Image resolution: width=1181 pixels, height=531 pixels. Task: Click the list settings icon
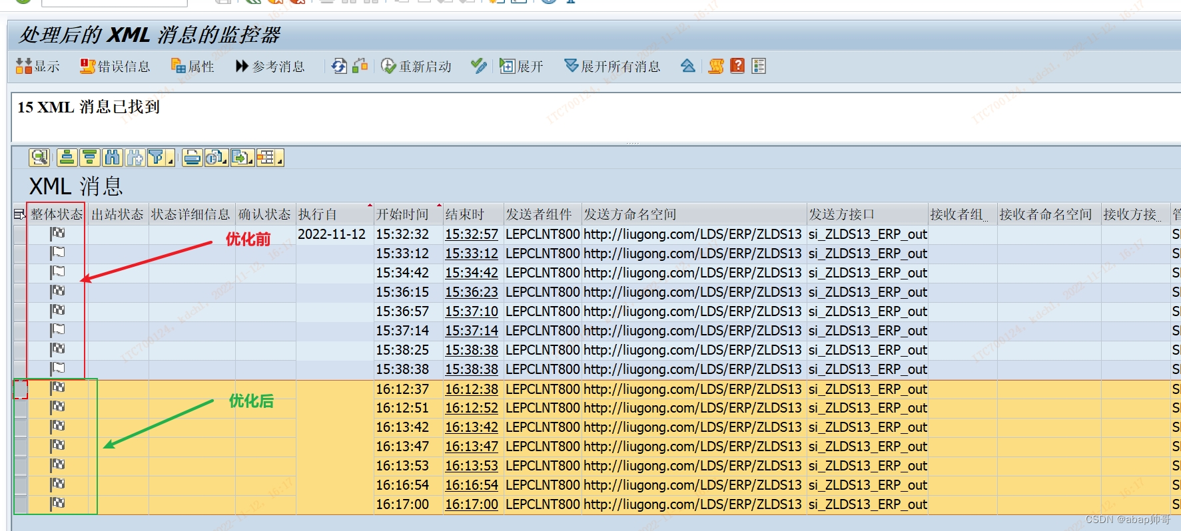759,66
